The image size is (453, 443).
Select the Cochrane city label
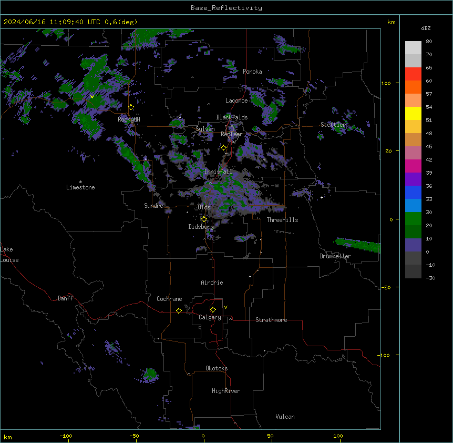(x=169, y=299)
